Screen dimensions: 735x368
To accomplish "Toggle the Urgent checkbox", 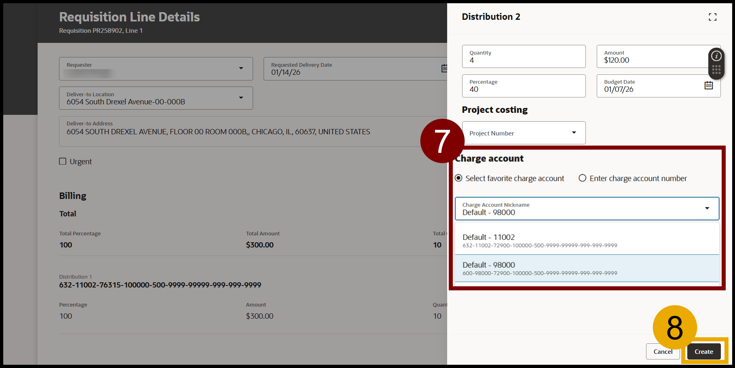I will [x=63, y=161].
